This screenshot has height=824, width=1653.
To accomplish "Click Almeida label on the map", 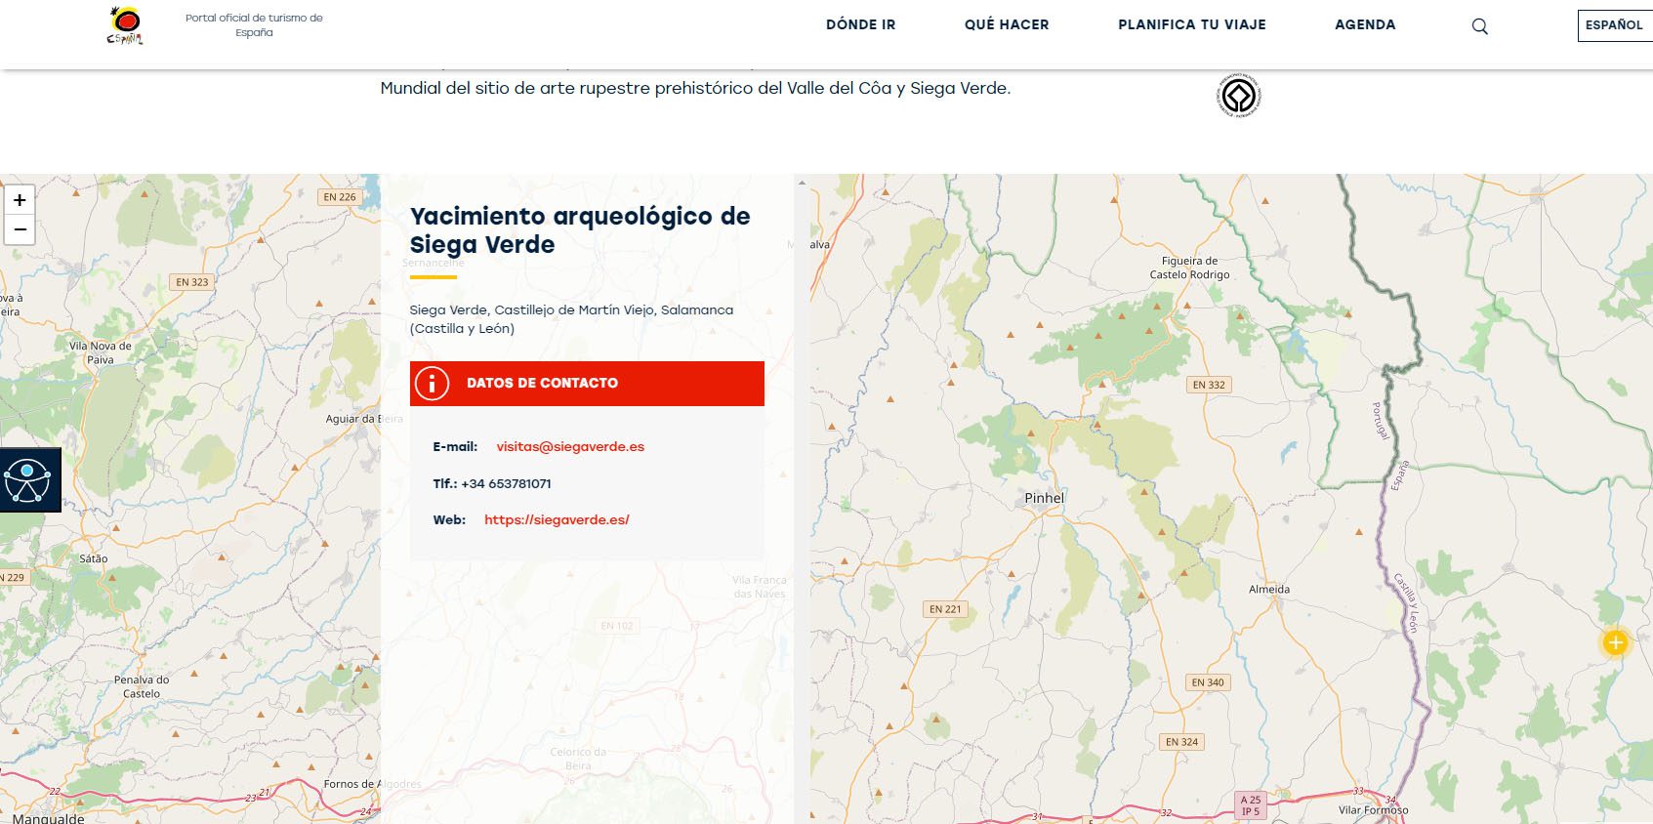I will (x=1269, y=589).
